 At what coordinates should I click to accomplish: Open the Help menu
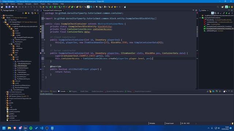click(x=62, y=4)
